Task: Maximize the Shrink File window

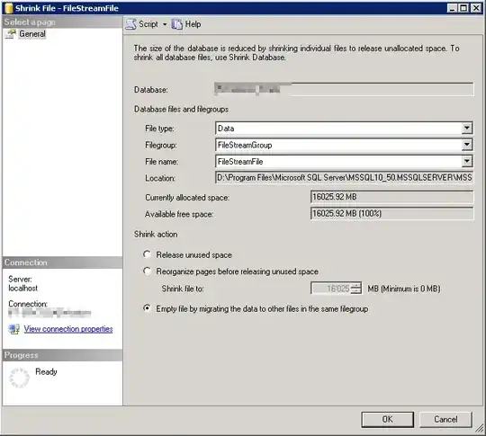Action: click(x=463, y=8)
